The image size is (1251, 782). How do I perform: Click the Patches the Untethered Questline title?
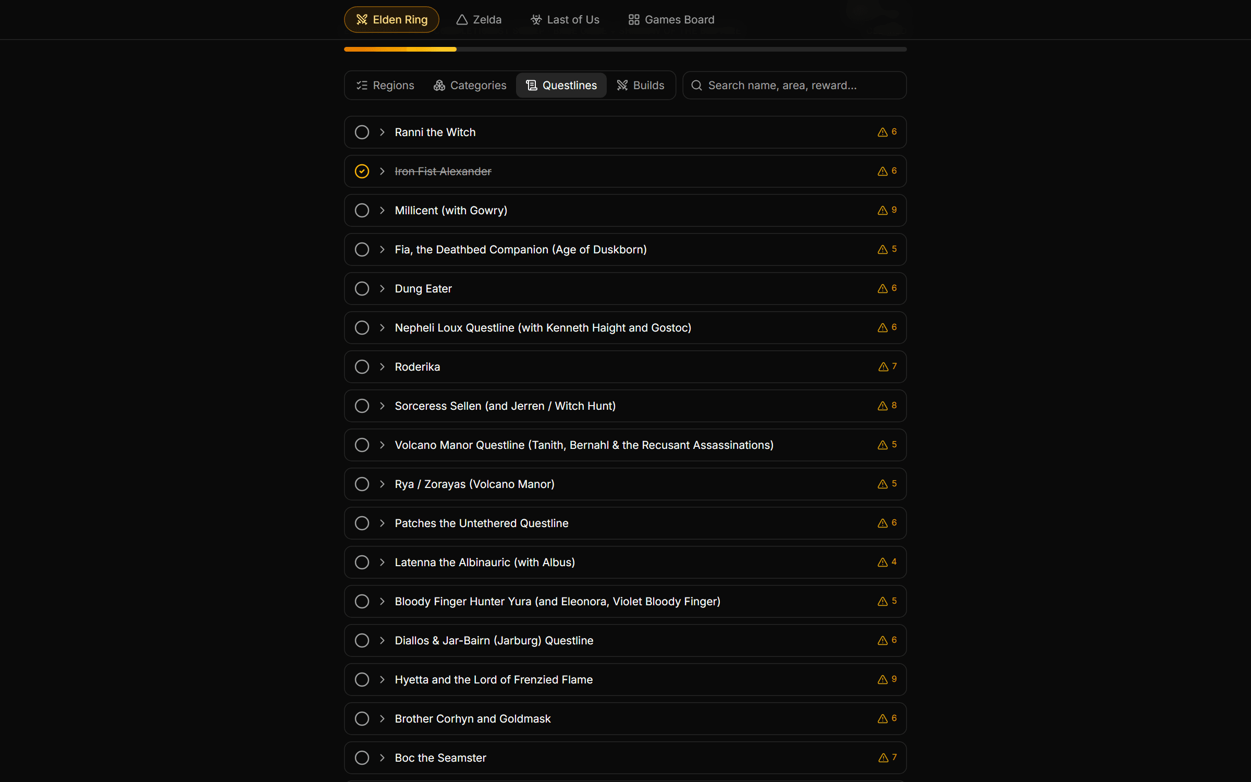click(x=482, y=523)
